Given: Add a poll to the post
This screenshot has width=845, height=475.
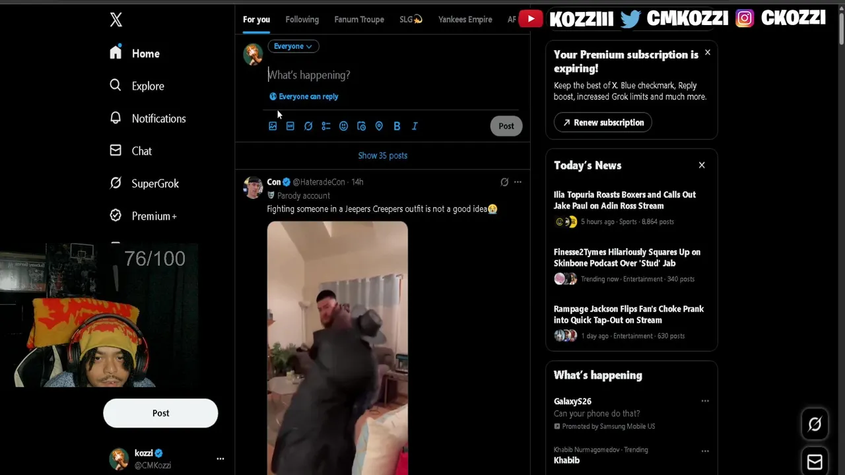Looking at the screenshot, I should (326, 126).
